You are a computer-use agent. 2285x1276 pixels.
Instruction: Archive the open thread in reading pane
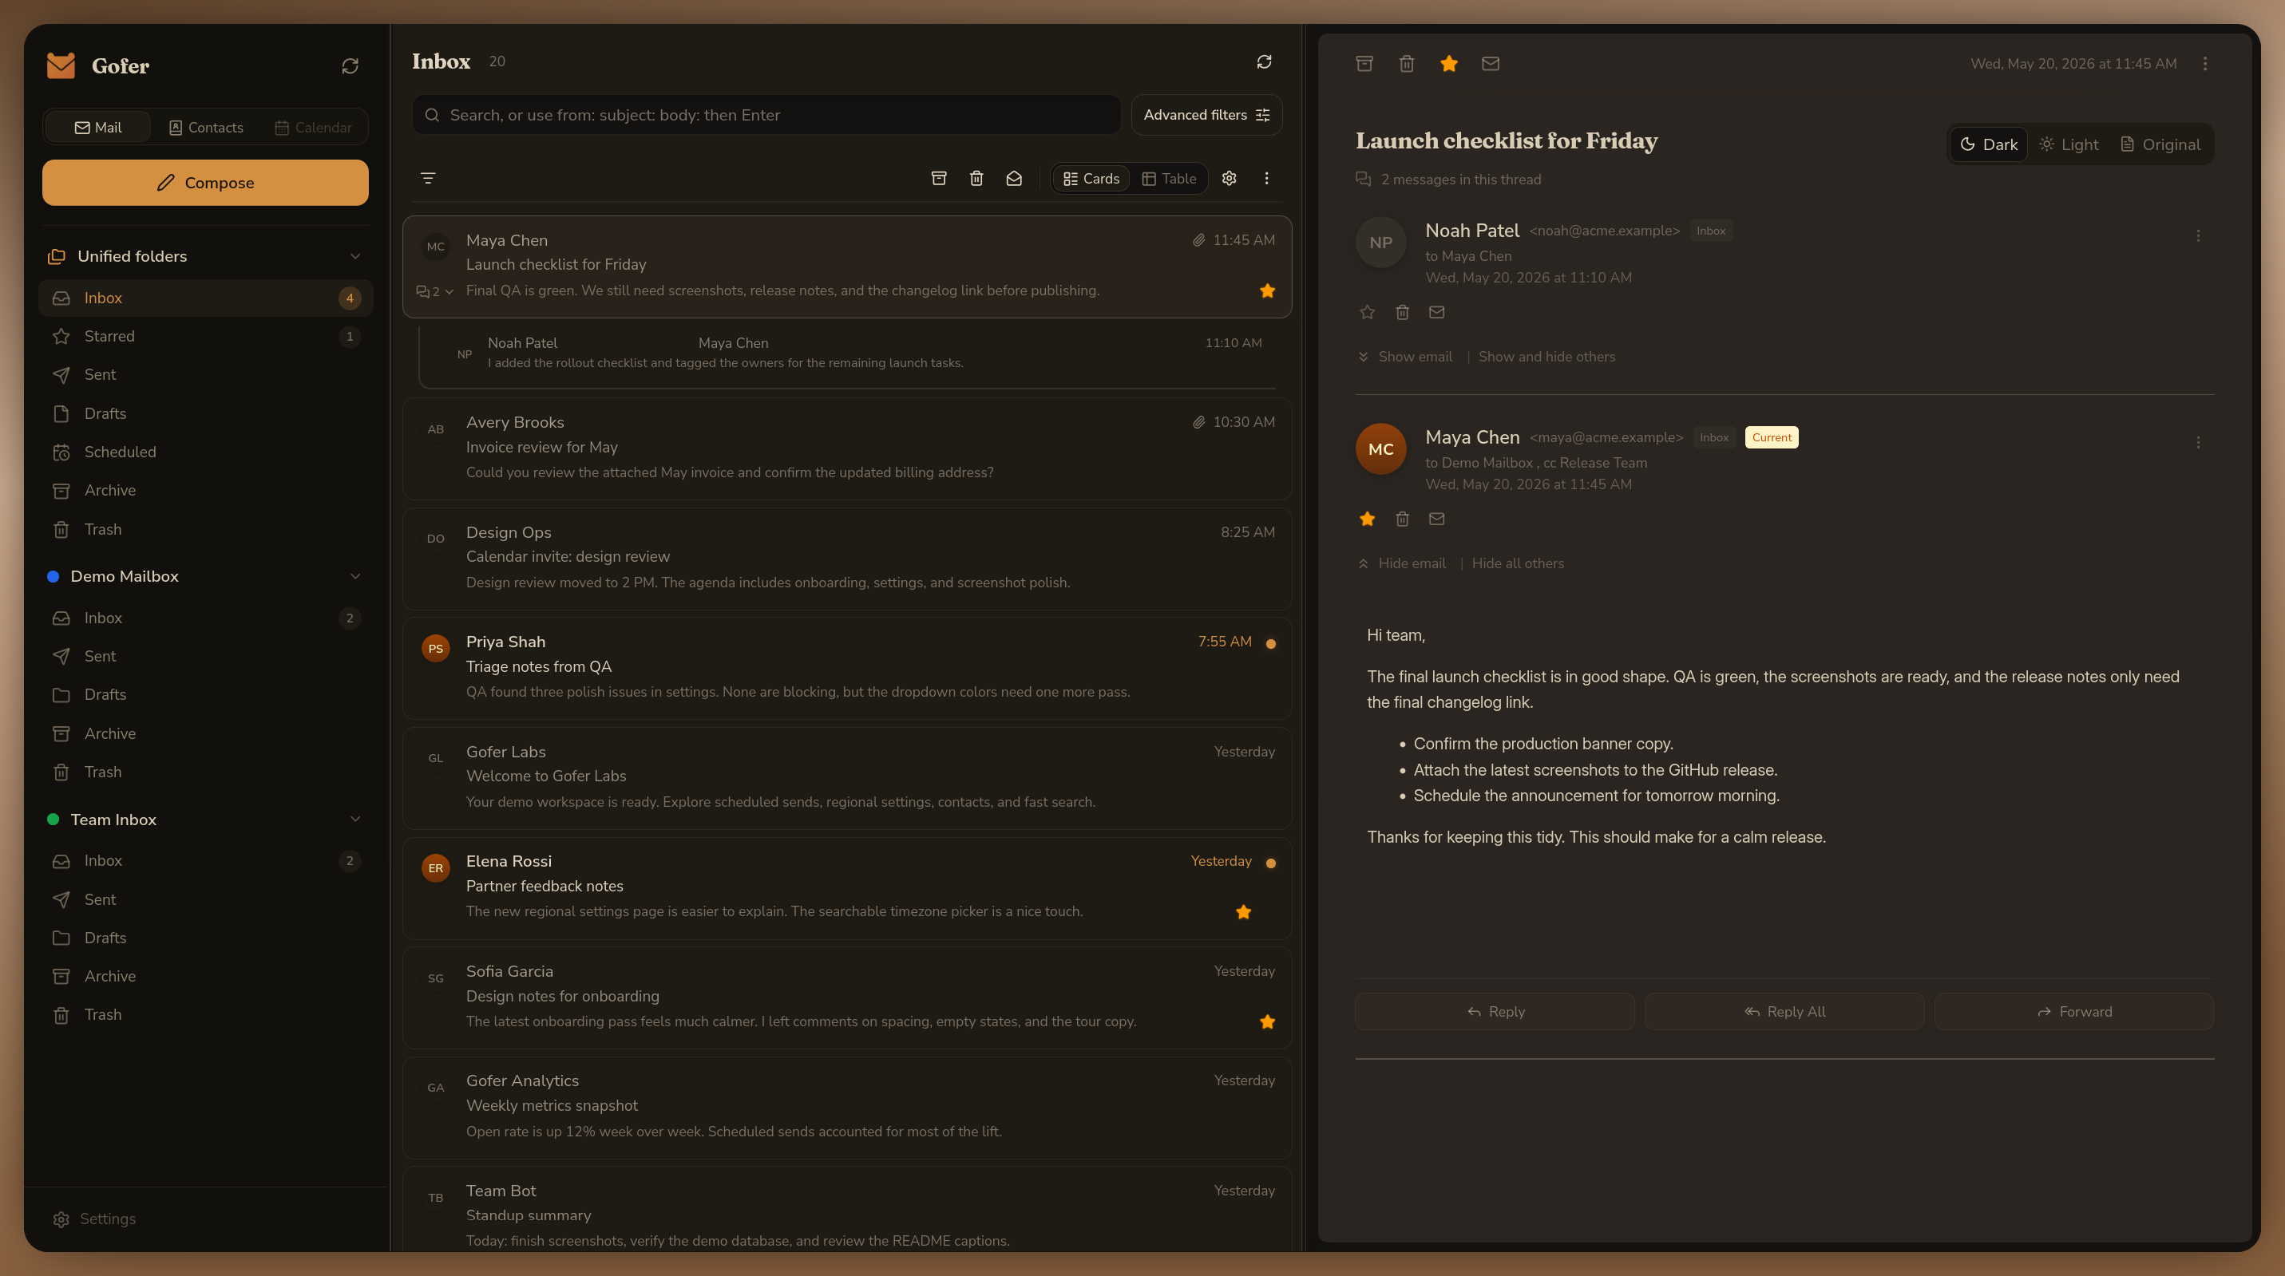1364,63
